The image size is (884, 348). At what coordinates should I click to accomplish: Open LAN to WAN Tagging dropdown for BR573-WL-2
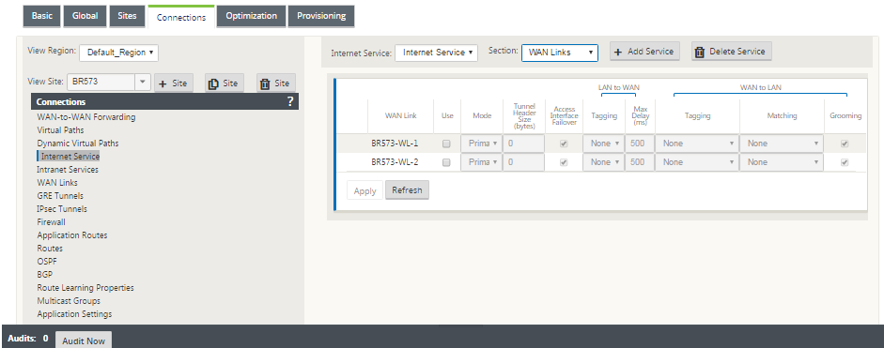pyautogui.click(x=604, y=162)
